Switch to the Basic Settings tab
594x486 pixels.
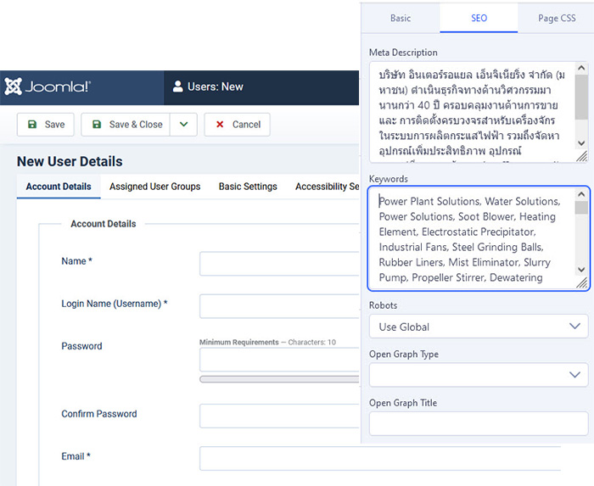[x=248, y=187]
